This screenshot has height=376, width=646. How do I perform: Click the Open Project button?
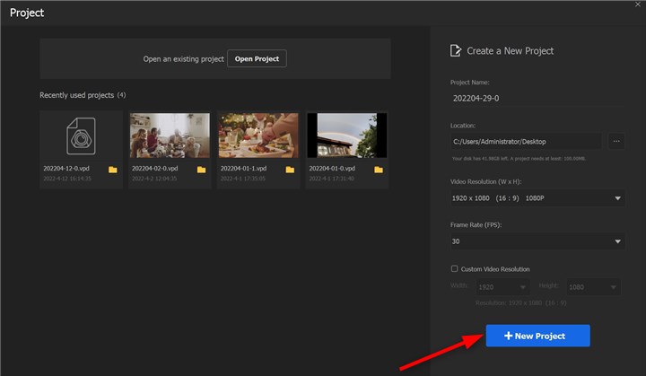[257, 59]
